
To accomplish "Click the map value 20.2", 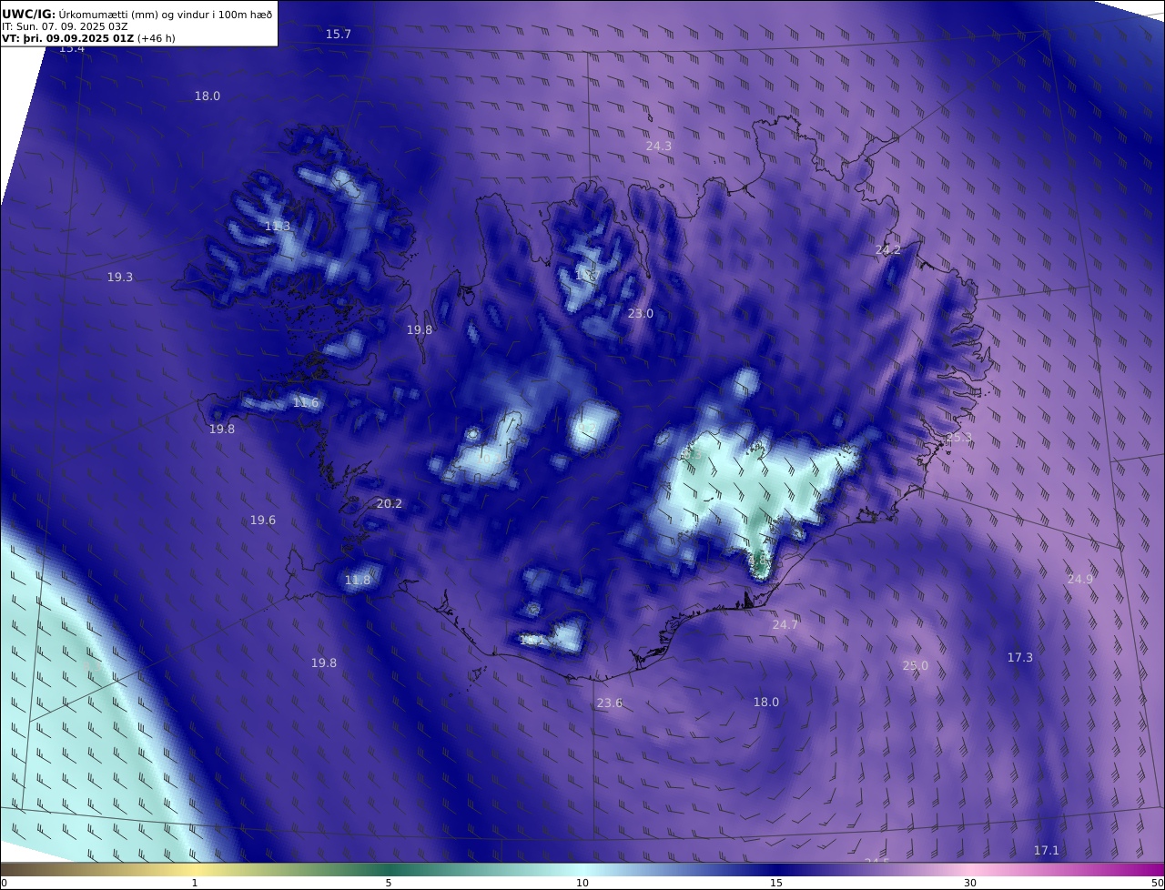I will pos(390,503).
